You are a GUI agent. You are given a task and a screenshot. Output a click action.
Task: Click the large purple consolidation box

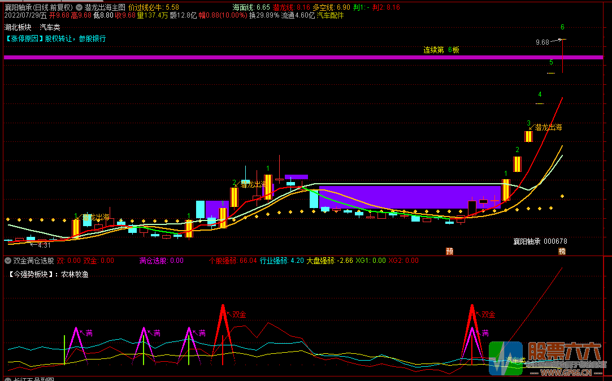click(x=410, y=197)
